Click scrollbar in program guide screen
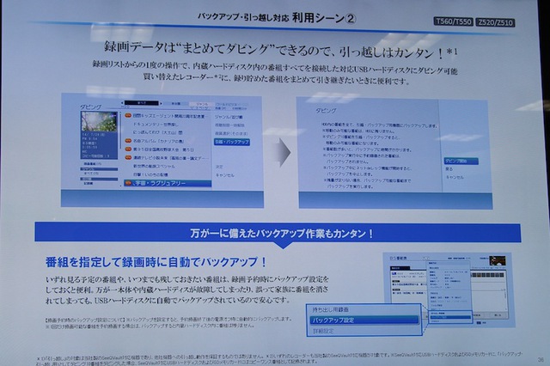This screenshot has height=366, width=550. tap(505, 294)
